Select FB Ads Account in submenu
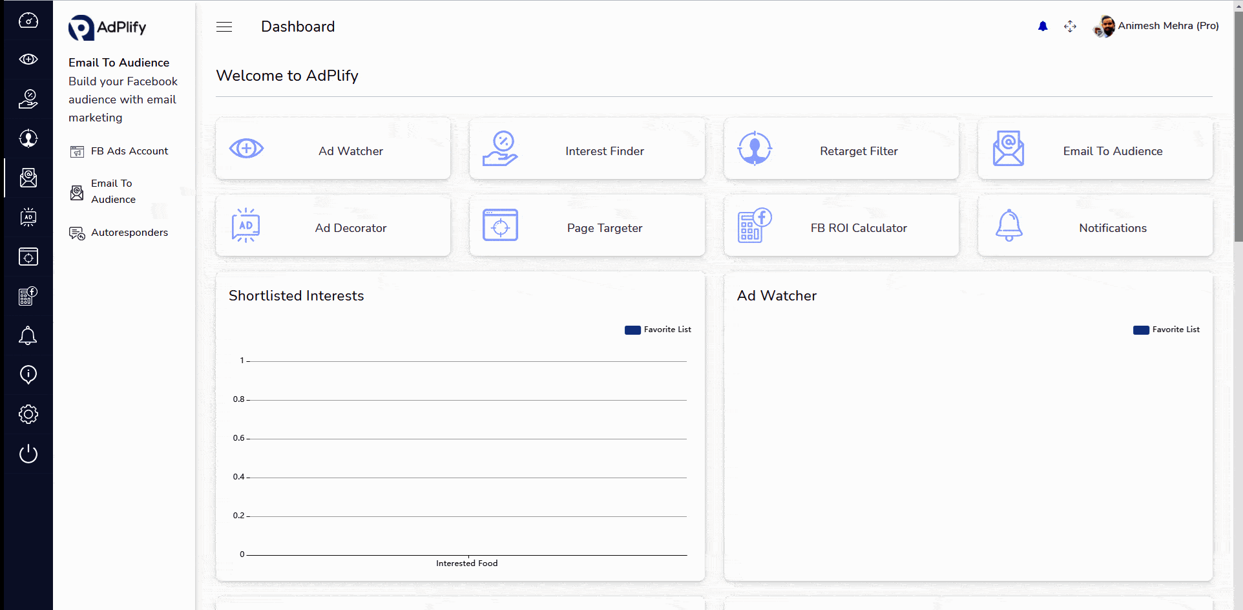Screen dimensions: 1243x610 pyautogui.click(x=129, y=151)
